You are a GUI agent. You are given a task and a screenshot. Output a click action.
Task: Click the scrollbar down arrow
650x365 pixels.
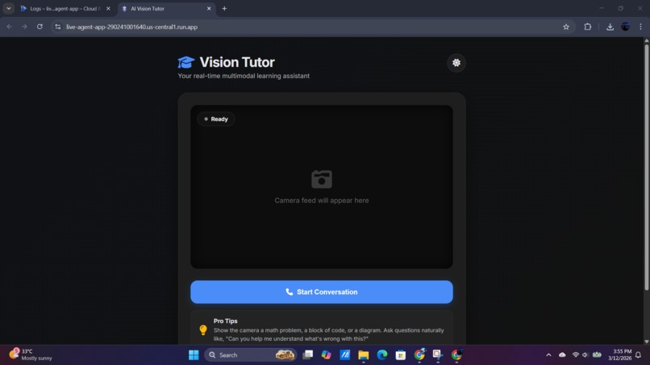646,342
